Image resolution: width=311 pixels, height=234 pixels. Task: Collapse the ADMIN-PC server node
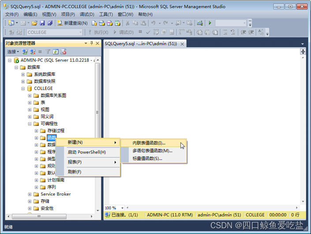click(10, 60)
